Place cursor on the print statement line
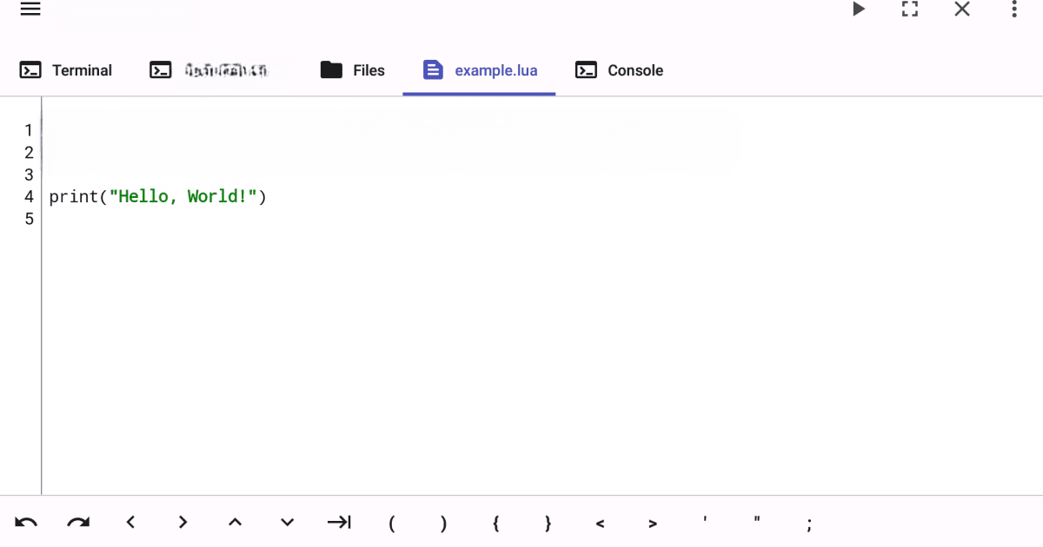This screenshot has width=1043, height=547. click(x=158, y=196)
